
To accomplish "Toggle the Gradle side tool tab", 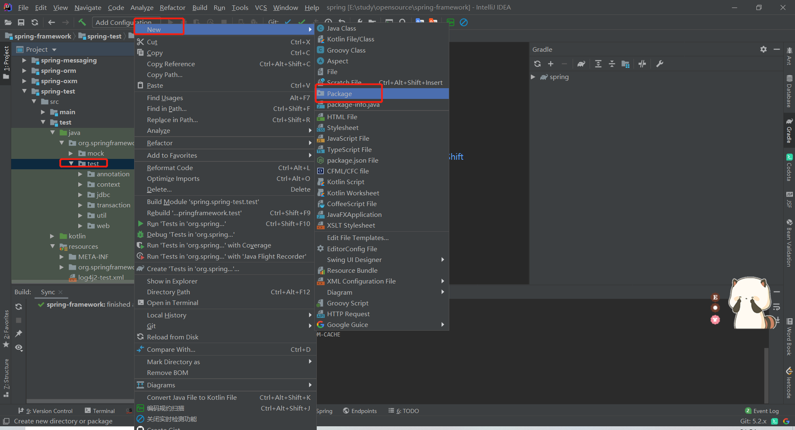I will [x=789, y=131].
